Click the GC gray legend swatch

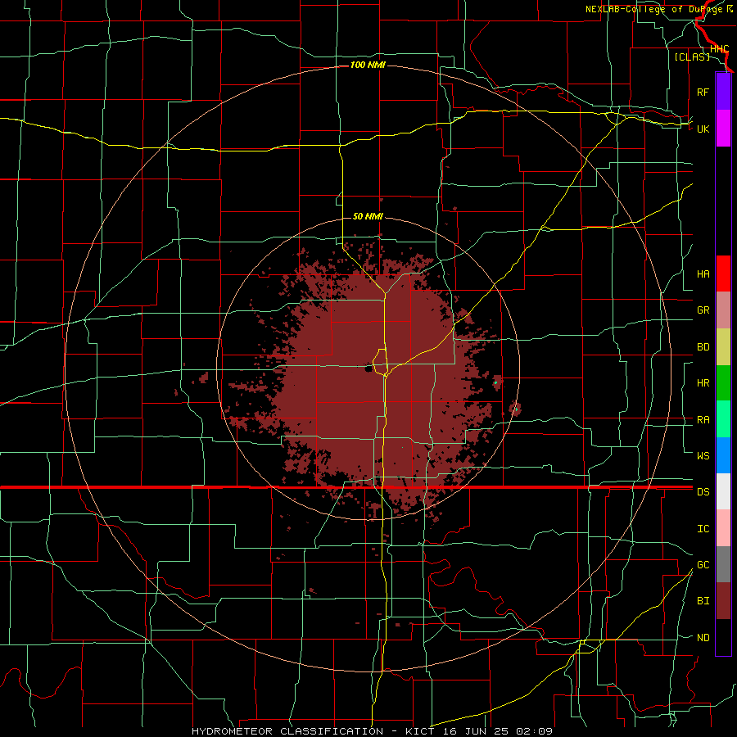723,564
